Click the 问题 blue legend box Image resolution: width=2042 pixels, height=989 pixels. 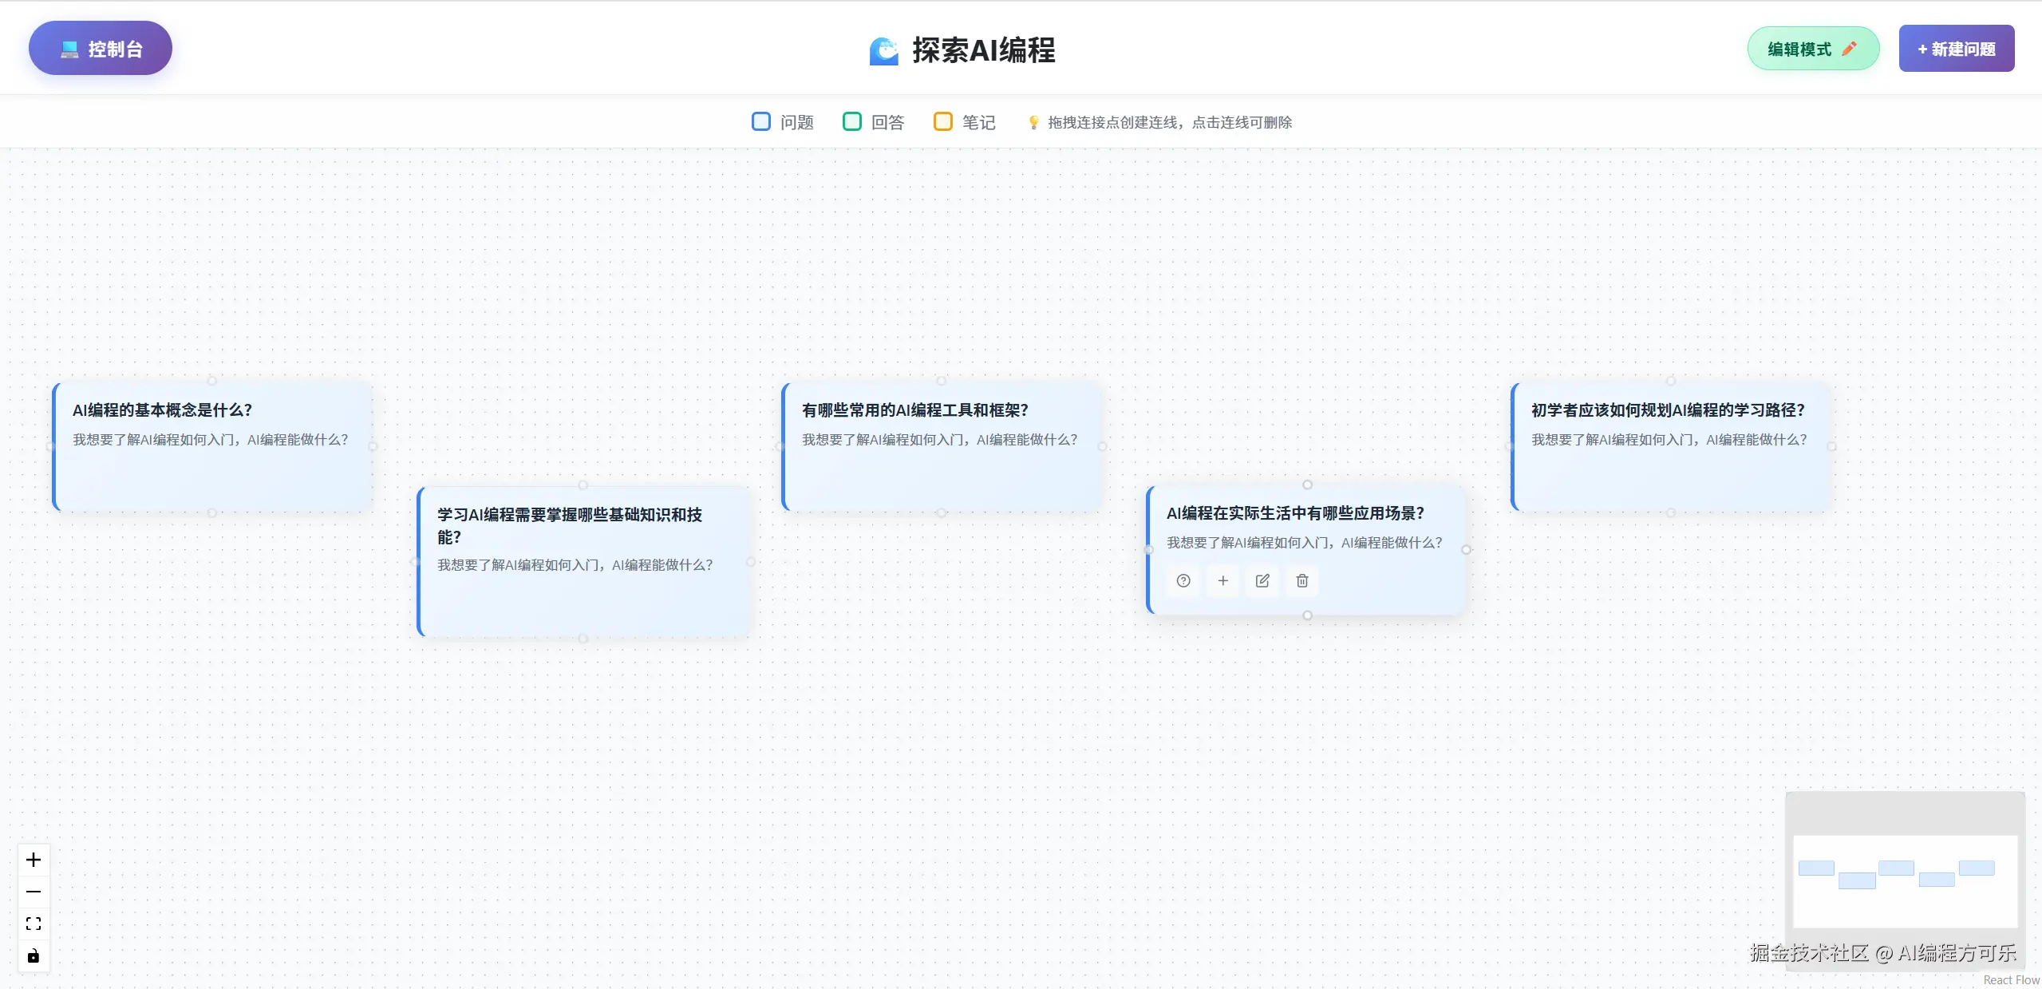click(761, 121)
